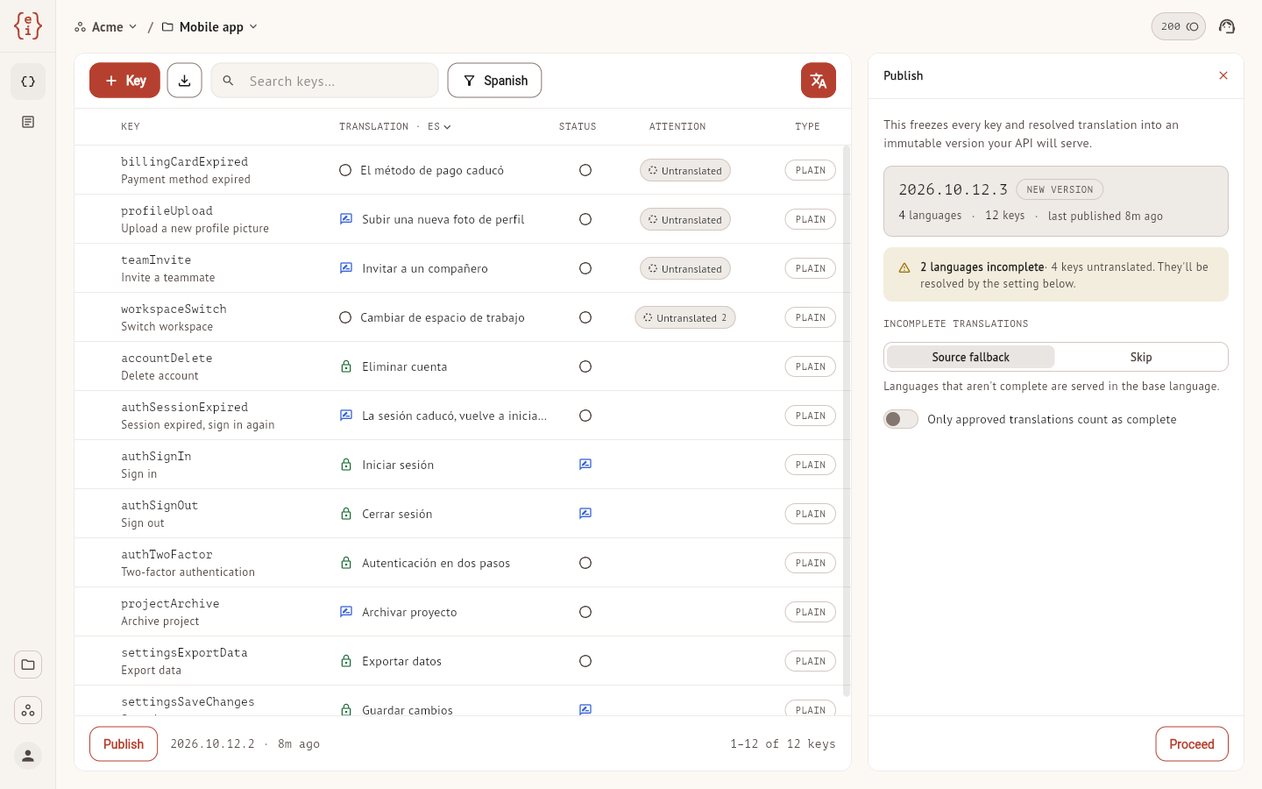Click the 2026.10.12.3 version label
Screen dimensions: 1262x789
click(x=953, y=189)
